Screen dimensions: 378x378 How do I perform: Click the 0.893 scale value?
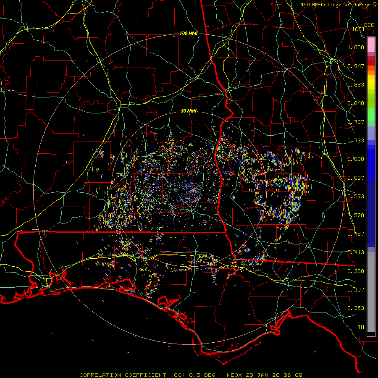(356, 84)
